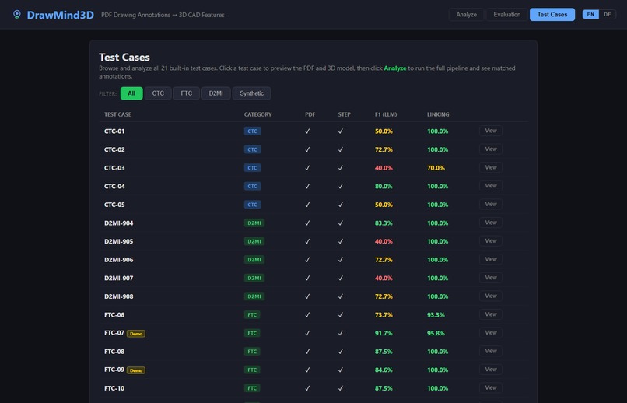Click the Demo badge next to FTC-07
This screenshot has width=627, height=403.
tap(136, 334)
